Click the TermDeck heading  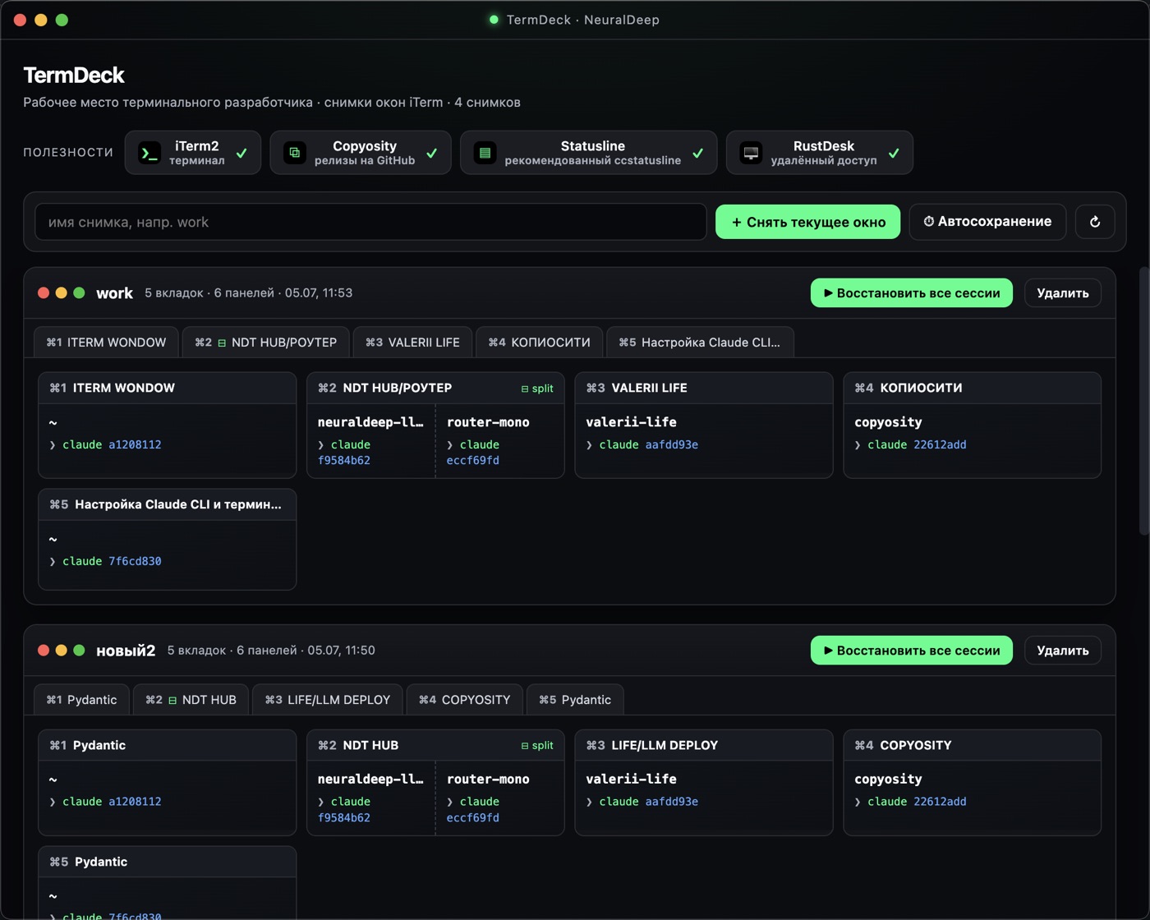tap(74, 75)
